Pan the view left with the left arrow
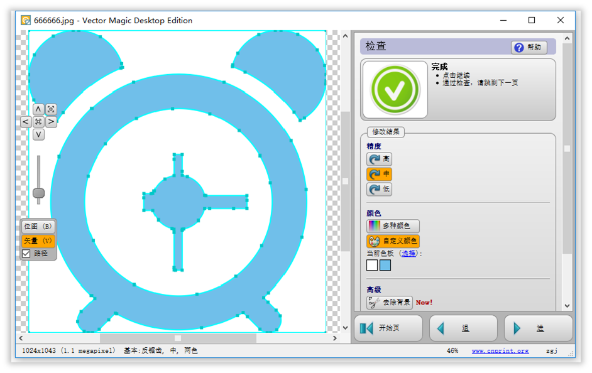Image resolution: width=592 pixels, height=373 pixels. 26,122
